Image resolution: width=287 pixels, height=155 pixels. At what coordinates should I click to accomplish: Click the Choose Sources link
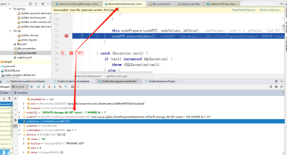(x=270, y=10)
